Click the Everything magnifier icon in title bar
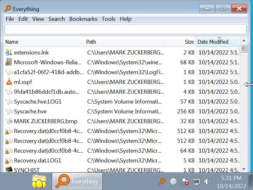Screen dimensions: 253x190 (x=8, y=9)
